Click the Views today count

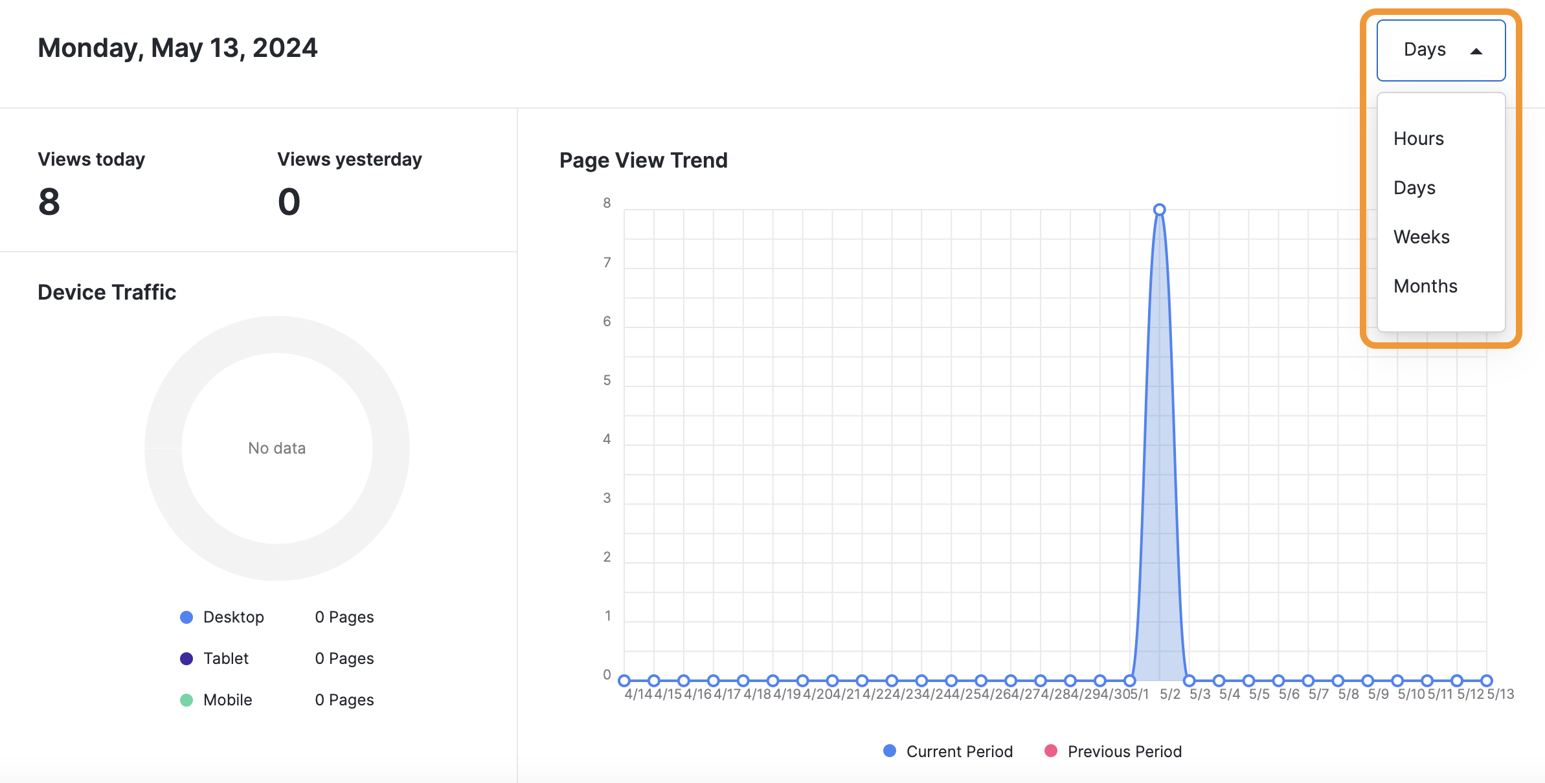(49, 202)
